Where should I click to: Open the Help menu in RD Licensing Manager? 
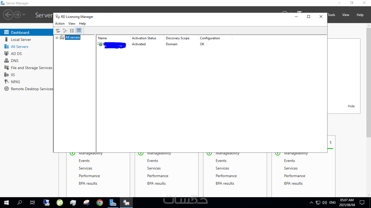click(82, 24)
